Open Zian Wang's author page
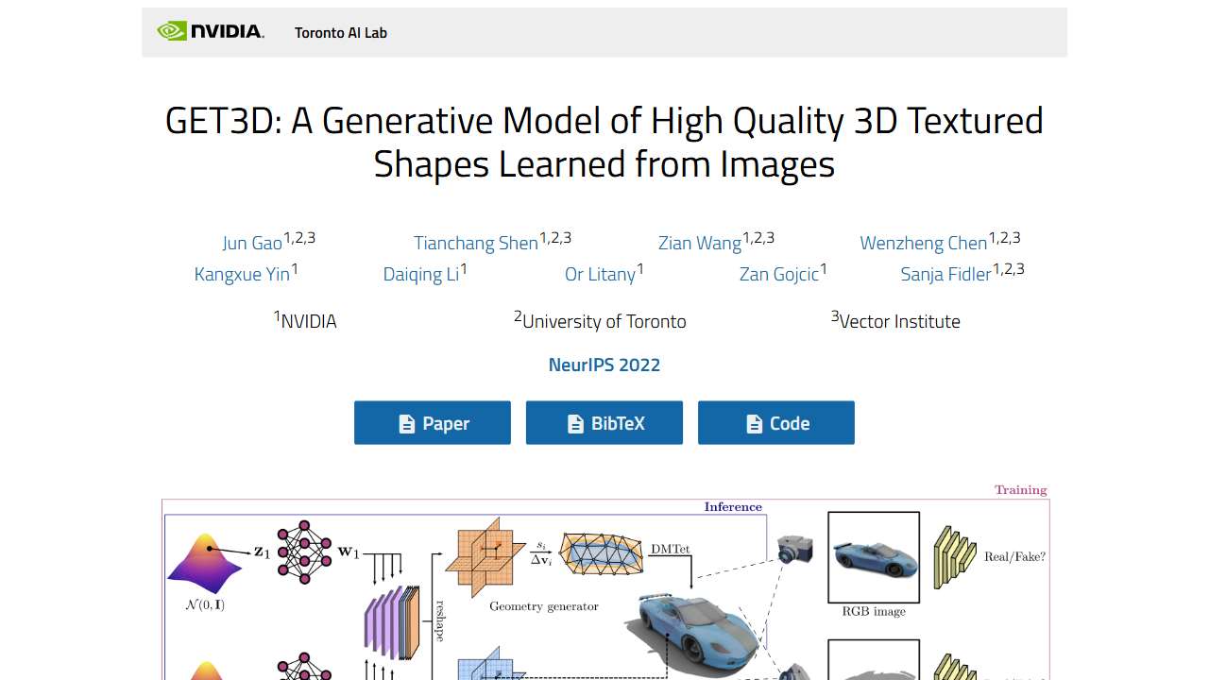This screenshot has width=1209, height=680. click(699, 243)
